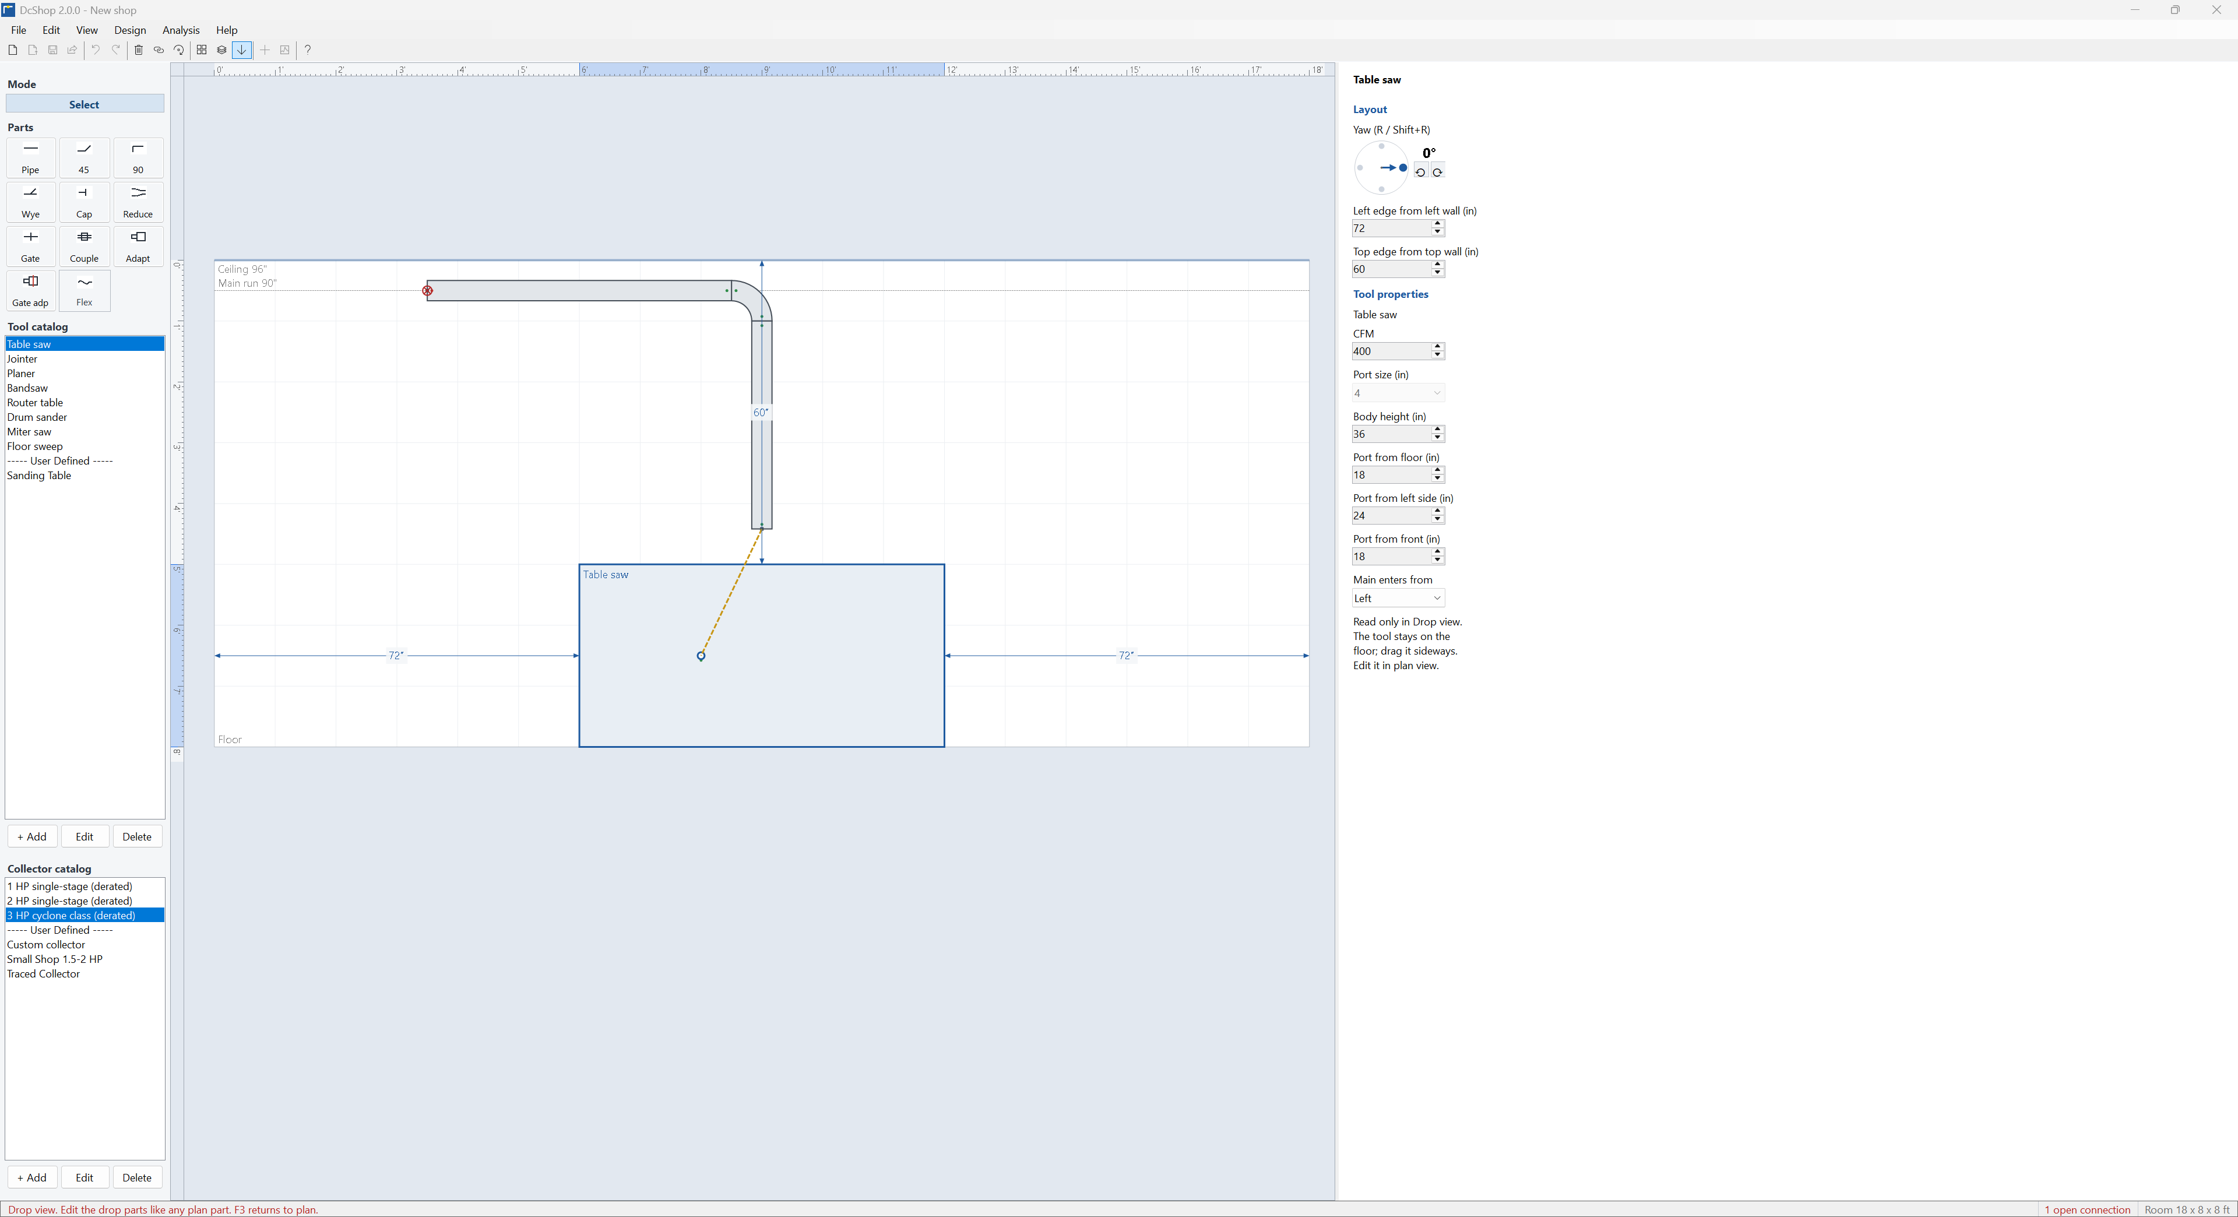Viewport: 2238px width, 1217px height.
Task: Open the View menu
Action: [x=87, y=30]
